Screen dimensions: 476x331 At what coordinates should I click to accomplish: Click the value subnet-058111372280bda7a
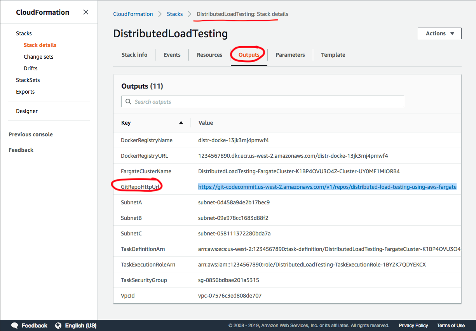[x=234, y=233]
